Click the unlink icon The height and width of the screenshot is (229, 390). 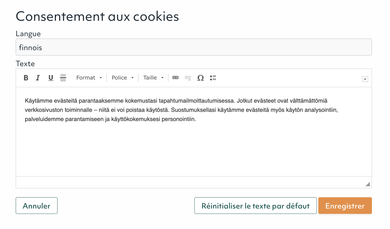pos(188,78)
